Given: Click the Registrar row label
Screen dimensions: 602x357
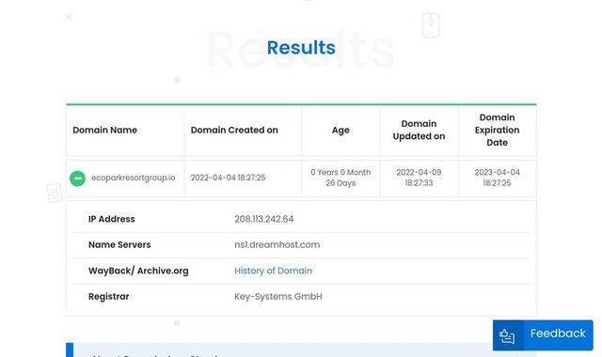Looking at the screenshot, I should tap(109, 297).
